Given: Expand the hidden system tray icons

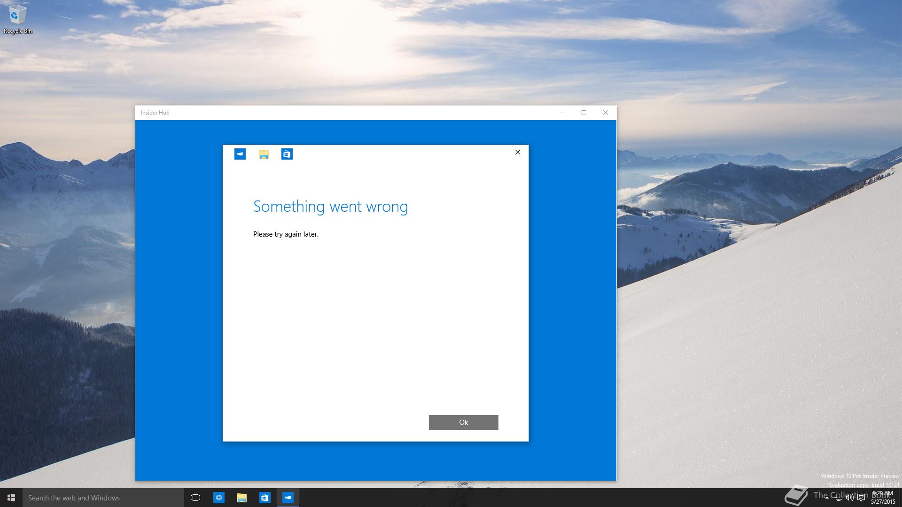Looking at the screenshot, I should click(x=827, y=498).
